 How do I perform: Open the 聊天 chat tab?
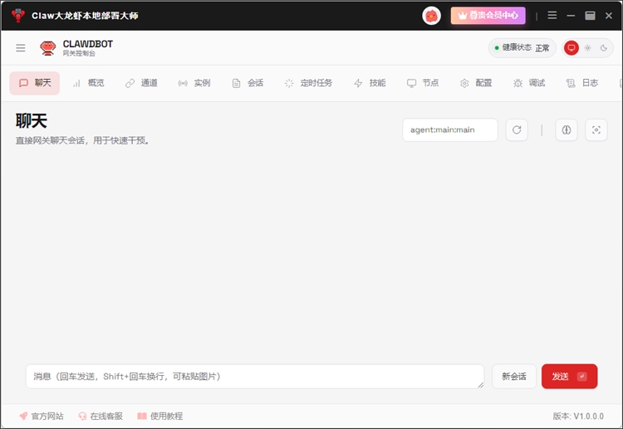pos(35,83)
